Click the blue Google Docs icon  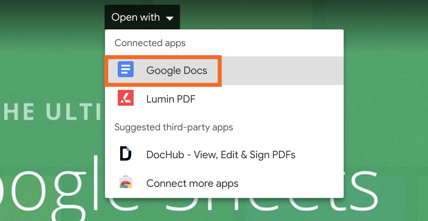[126, 70]
